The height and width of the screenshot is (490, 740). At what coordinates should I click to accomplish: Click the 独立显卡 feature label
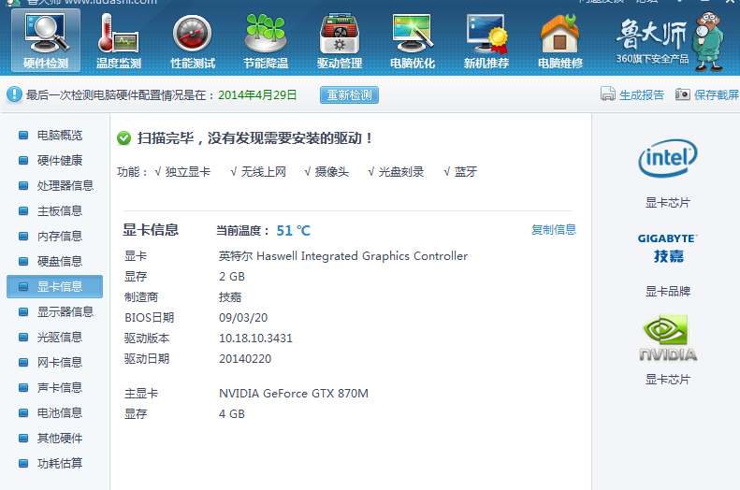pos(188,172)
